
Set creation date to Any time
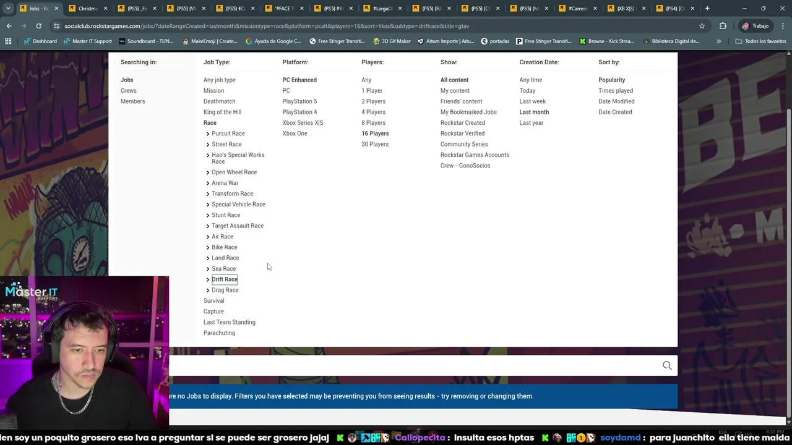[530, 80]
